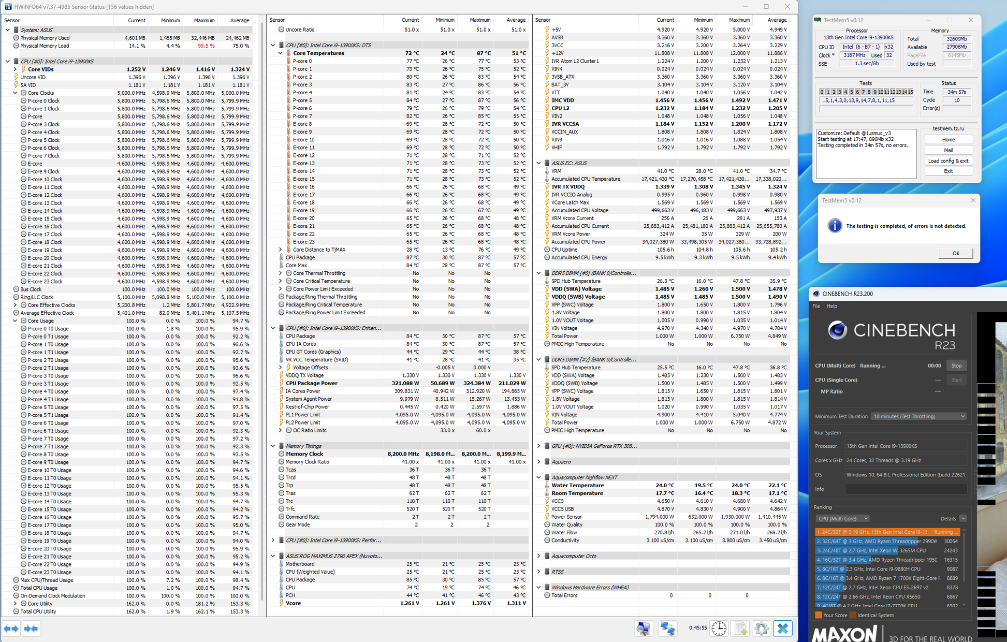Click icon beside Water Temperature row

pos(547,486)
